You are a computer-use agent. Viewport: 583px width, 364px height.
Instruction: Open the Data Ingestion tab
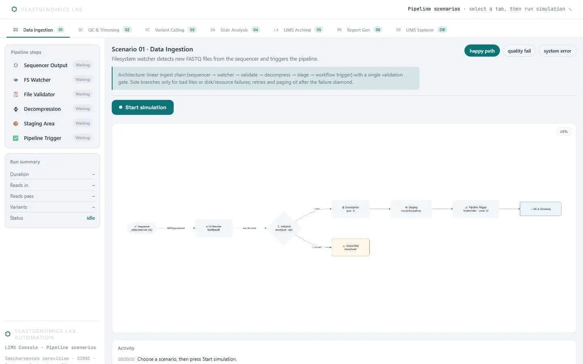point(38,30)
